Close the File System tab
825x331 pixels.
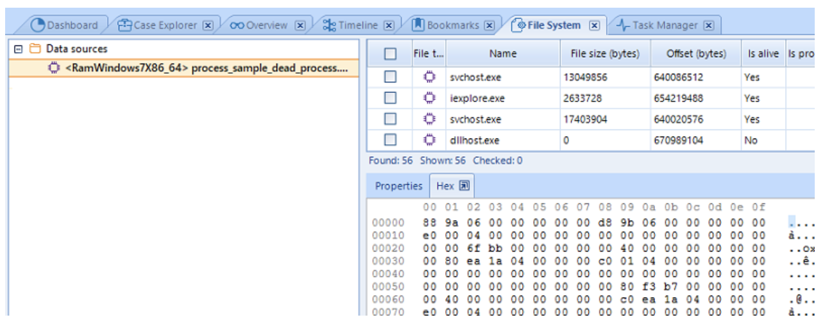[x=594, y=25]
